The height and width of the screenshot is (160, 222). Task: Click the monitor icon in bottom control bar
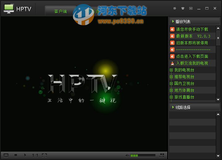point(6,155)
